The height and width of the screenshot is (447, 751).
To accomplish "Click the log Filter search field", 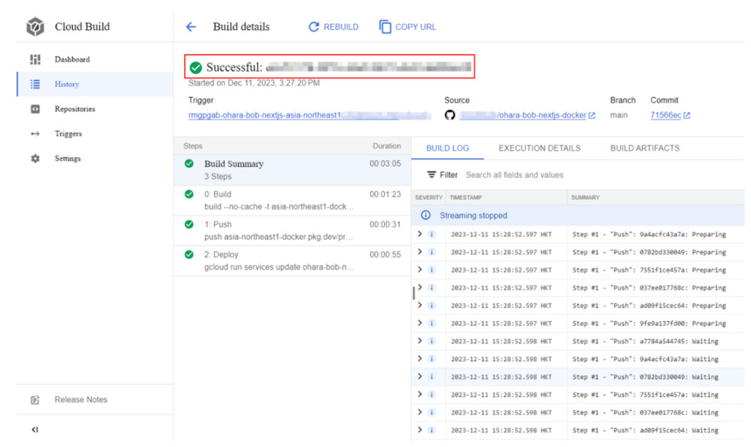I will (526, 175).
